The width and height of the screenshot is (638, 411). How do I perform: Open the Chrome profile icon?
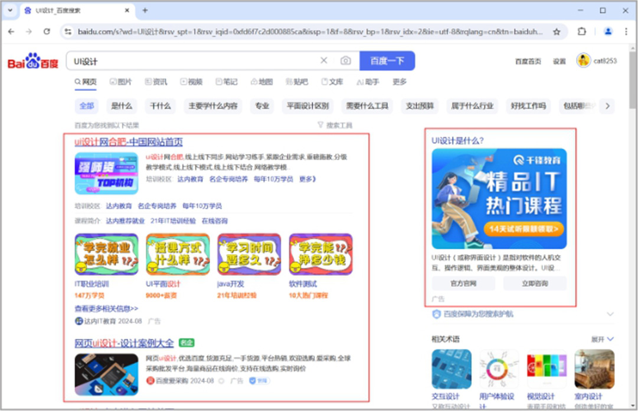[608, 31]
